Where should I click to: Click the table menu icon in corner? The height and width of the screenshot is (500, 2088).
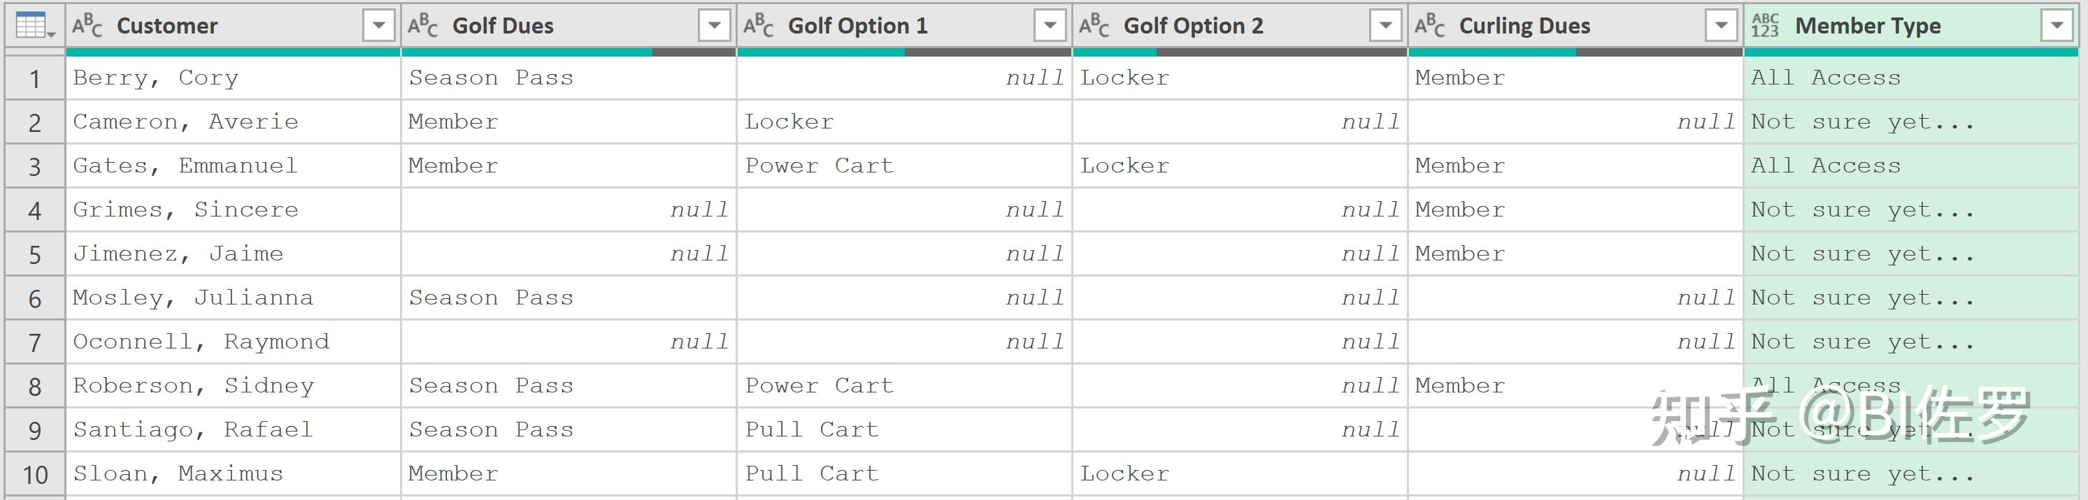coord(34,27)
